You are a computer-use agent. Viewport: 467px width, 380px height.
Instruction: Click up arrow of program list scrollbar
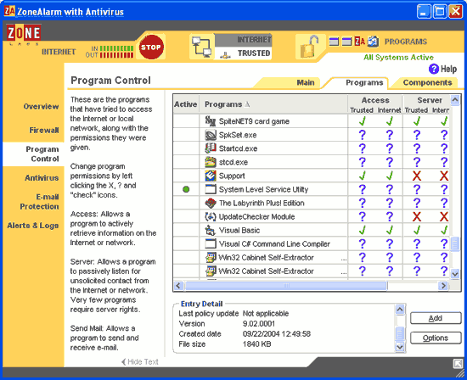tap(455, 100)
